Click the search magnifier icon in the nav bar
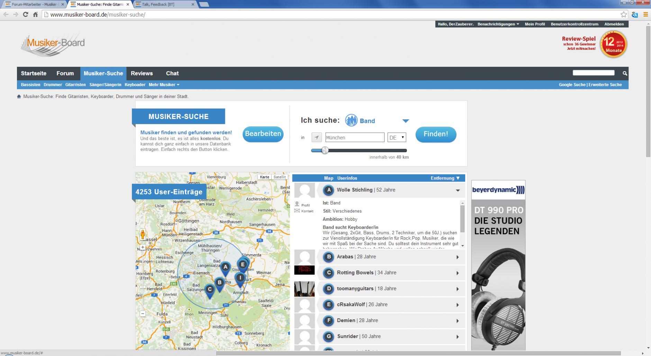Image resolution: width=651 pixels, height=356 pixels. coord(625,73)
